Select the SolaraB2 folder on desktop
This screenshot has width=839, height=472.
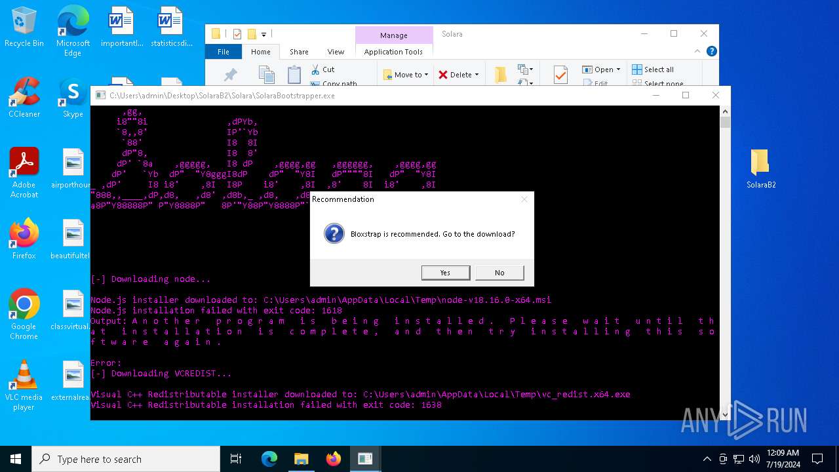point(761,168)
